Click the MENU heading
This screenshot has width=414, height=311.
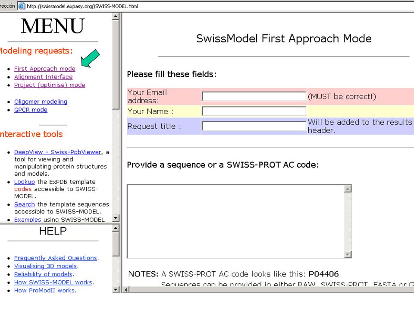53,26
